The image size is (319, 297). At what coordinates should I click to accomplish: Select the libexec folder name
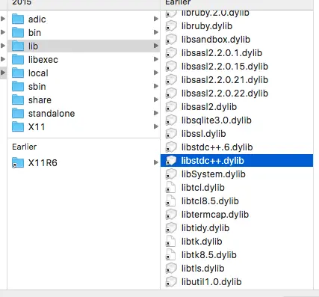[x=43, y=60]
